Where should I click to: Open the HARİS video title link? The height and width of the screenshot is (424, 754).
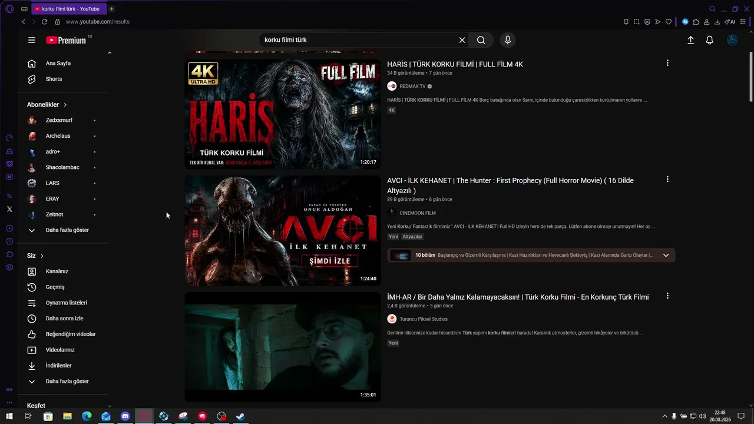(455, 64)
